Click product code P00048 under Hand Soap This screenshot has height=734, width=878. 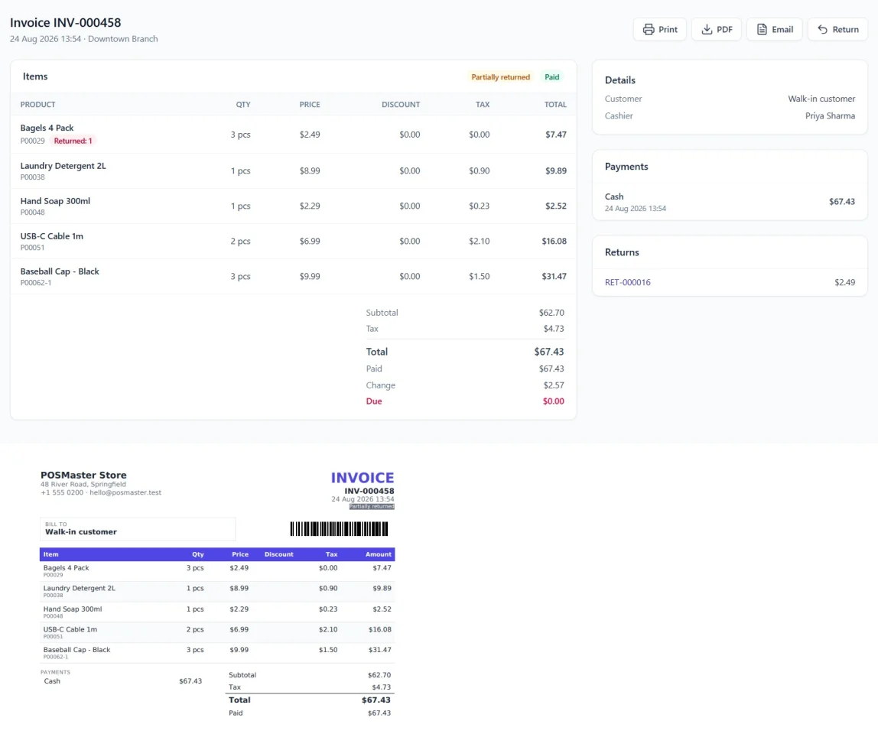(32, 213)
